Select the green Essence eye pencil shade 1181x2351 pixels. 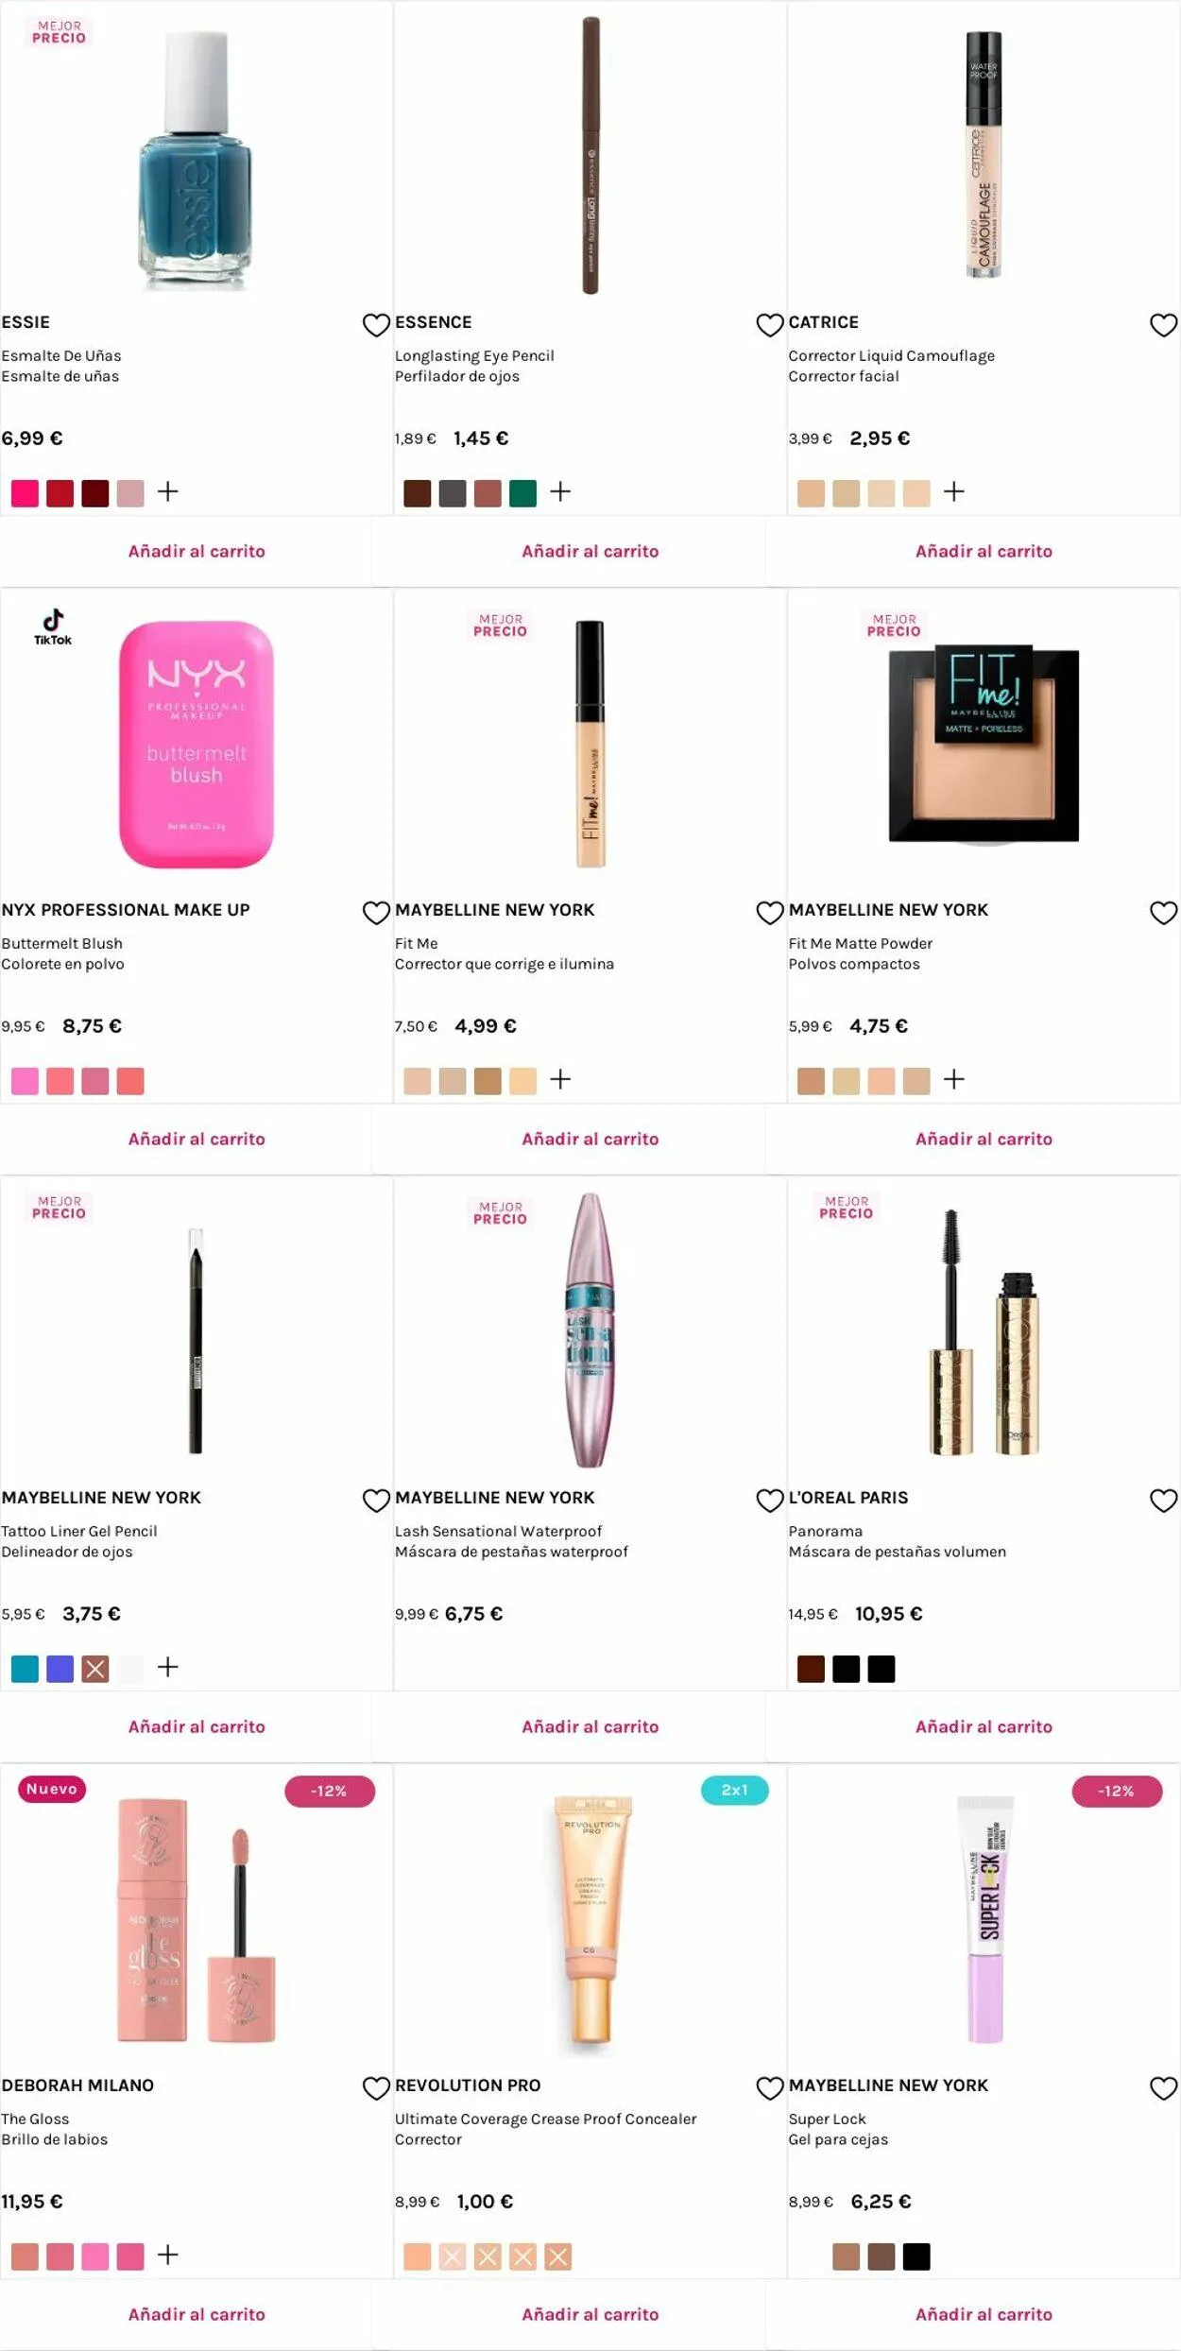pyautogui.click(x=522, y=493)
